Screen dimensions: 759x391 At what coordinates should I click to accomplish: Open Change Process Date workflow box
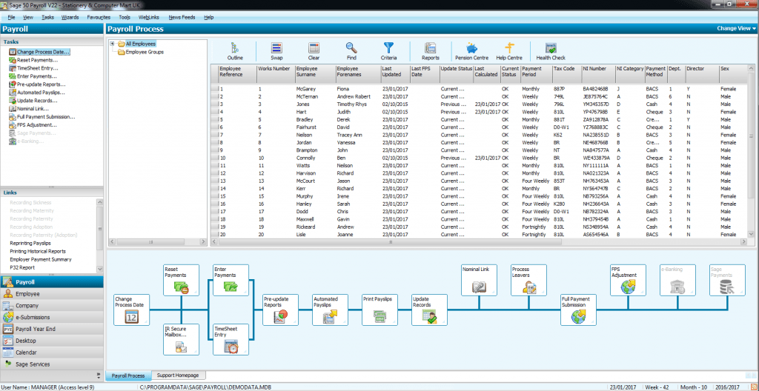click(132, 310)
